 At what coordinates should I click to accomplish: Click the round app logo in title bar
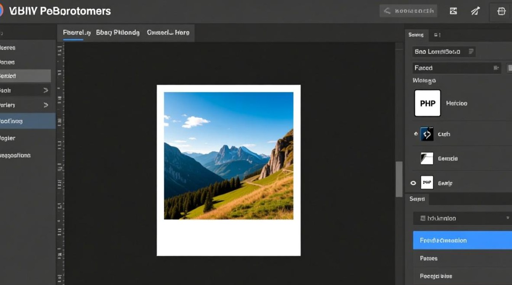1,11
